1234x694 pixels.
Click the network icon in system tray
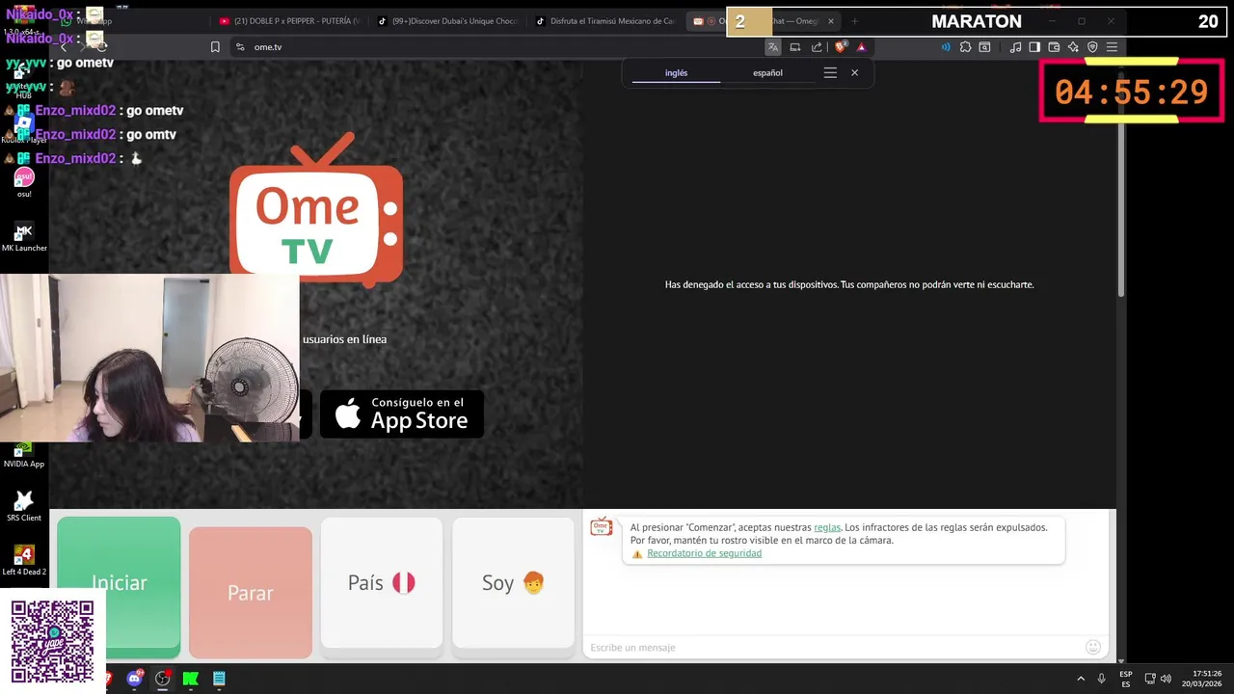(x=1150, y=679)
